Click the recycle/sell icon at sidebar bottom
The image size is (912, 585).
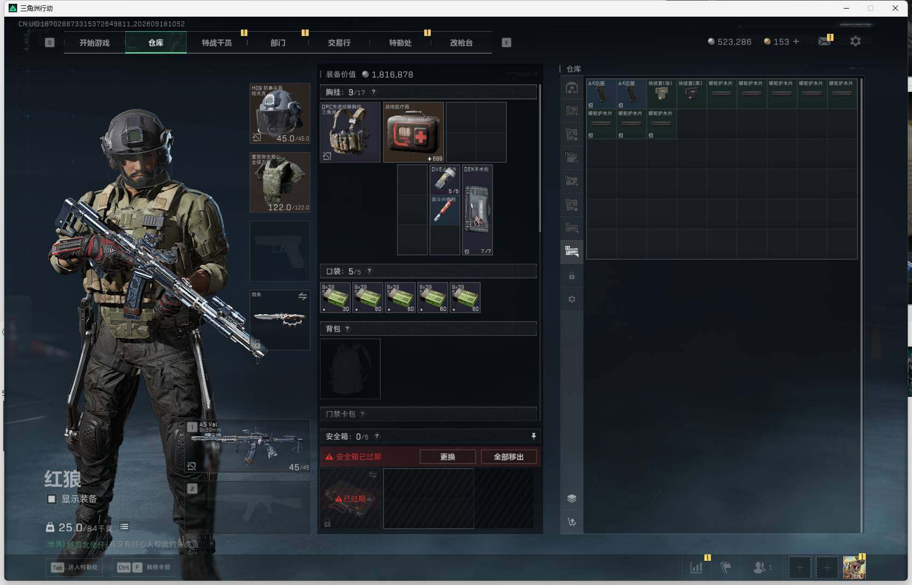(572, 522)
